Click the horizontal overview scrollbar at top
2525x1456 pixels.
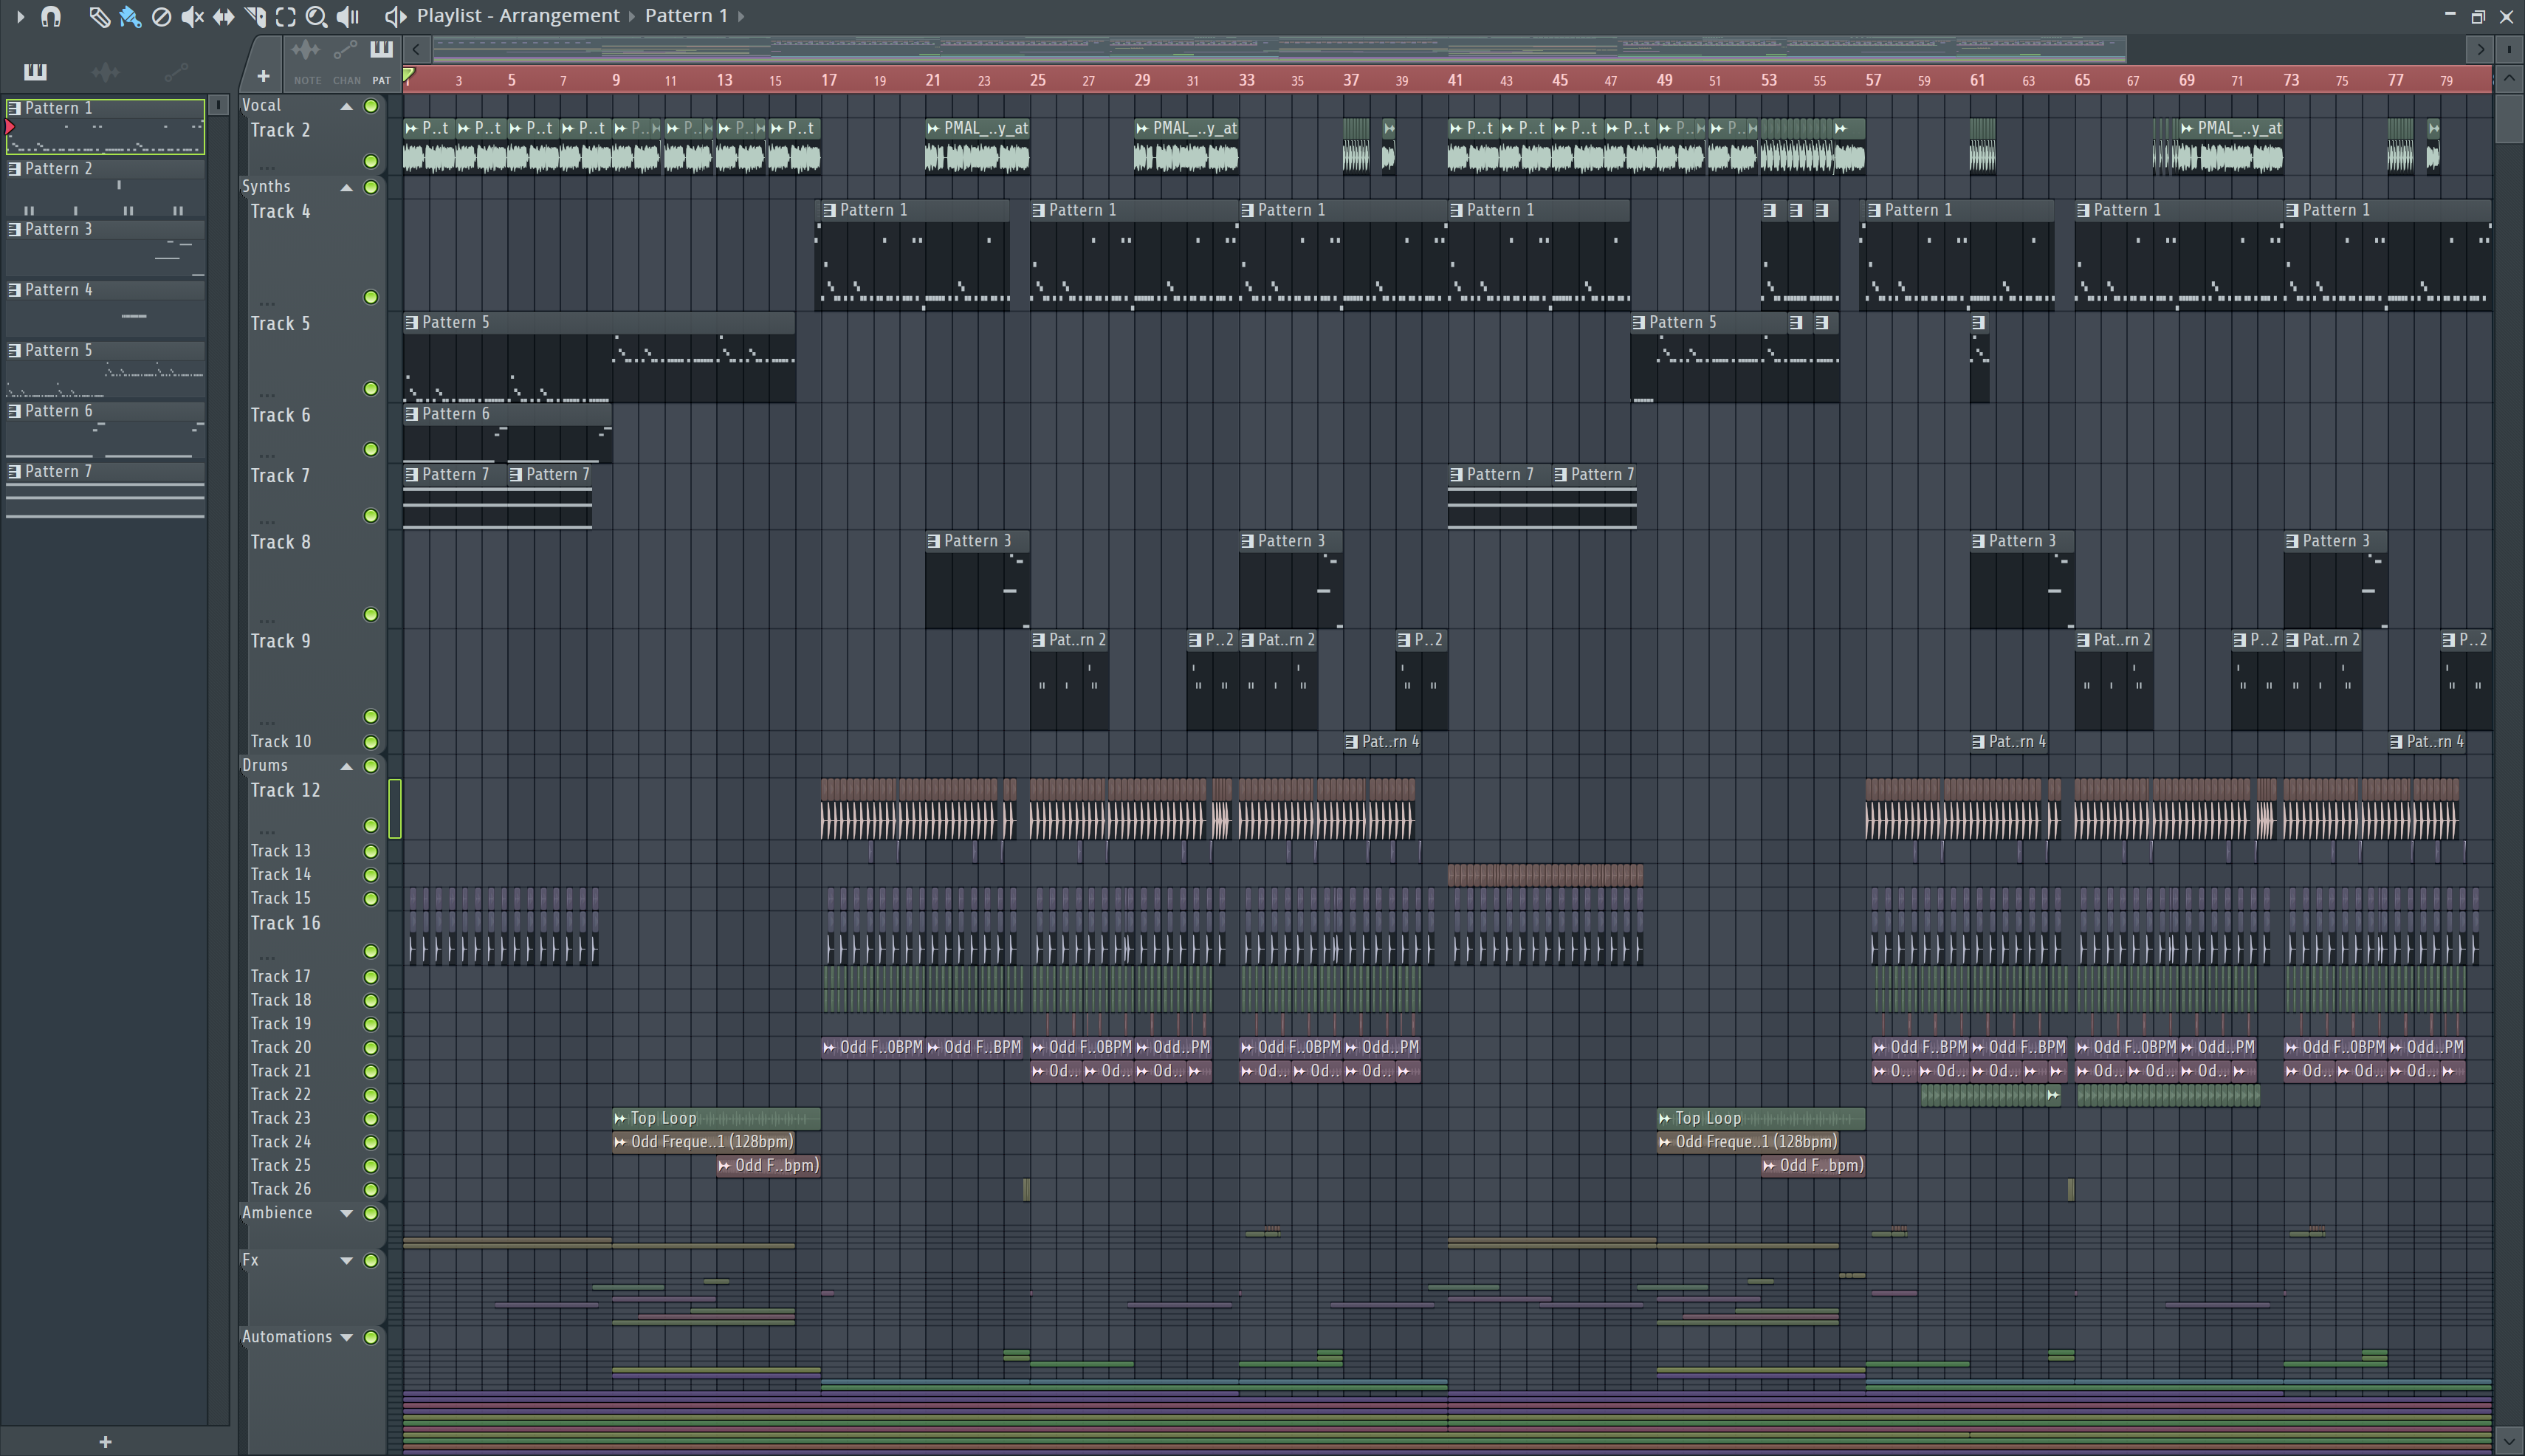[1279, 48]
